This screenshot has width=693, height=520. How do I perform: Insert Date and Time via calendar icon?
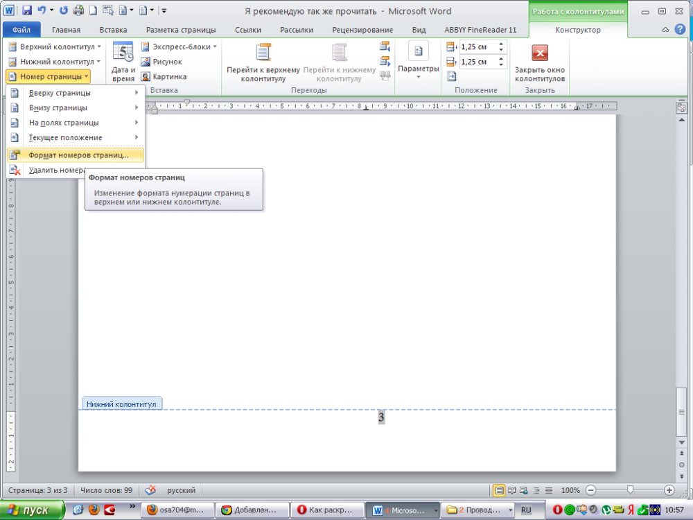click(x=123, y=62)
